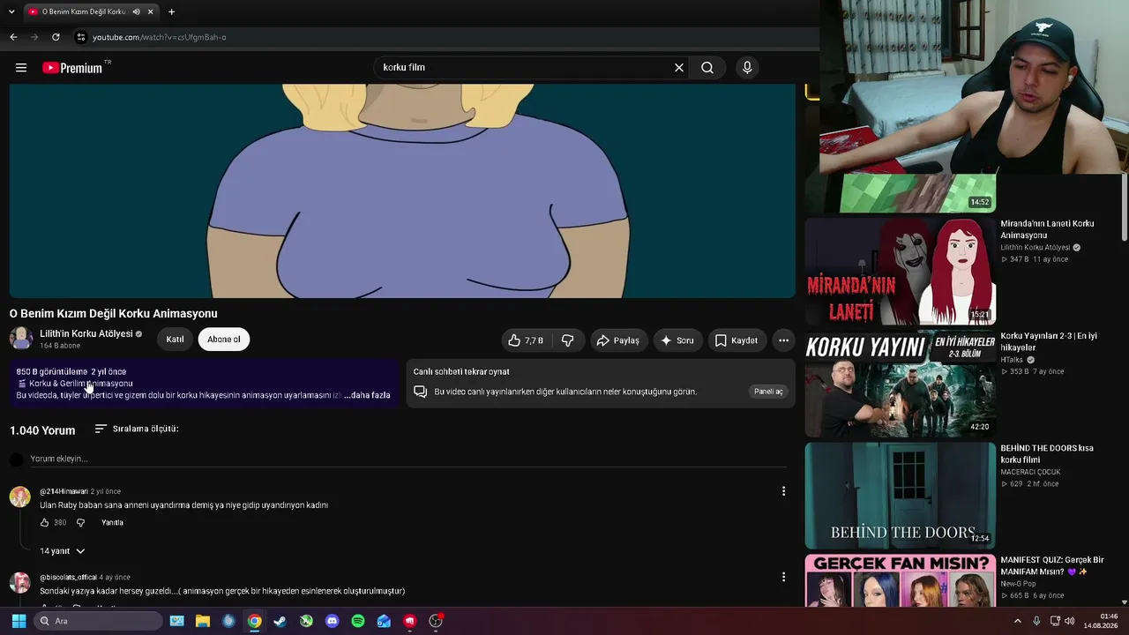Open the MANIFEST QUIZ video title
Screen dimensions: 1129x635
click(x=1052, y=565)
